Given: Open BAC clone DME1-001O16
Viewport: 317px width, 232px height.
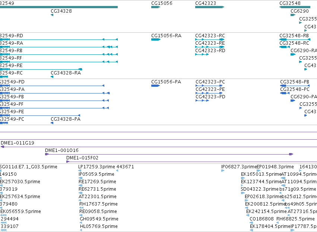Looking at the screenshot, I should tap(62, 150).
